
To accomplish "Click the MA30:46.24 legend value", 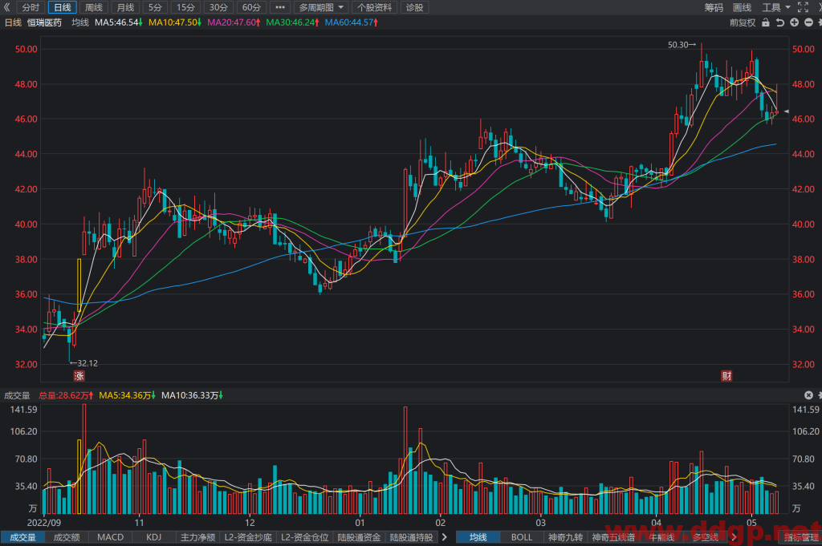I will coord(292,22).
